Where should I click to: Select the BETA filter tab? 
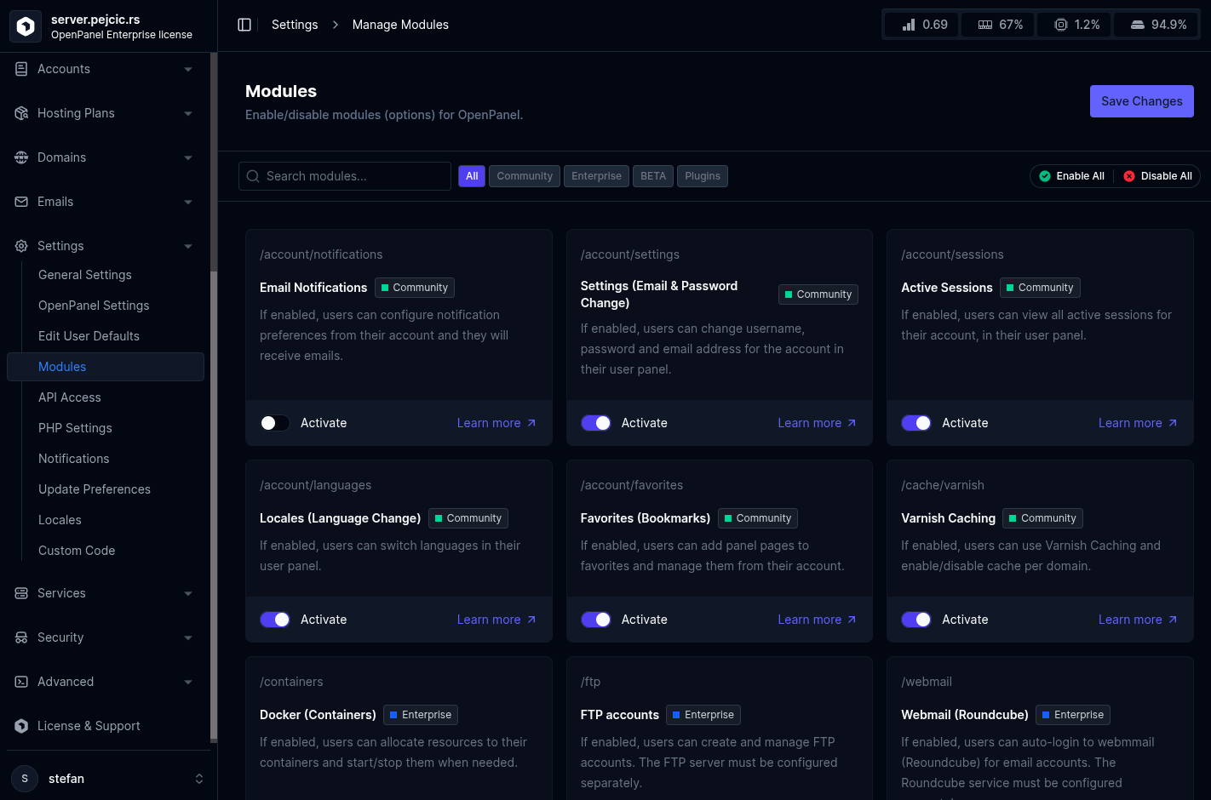point(653,176)
